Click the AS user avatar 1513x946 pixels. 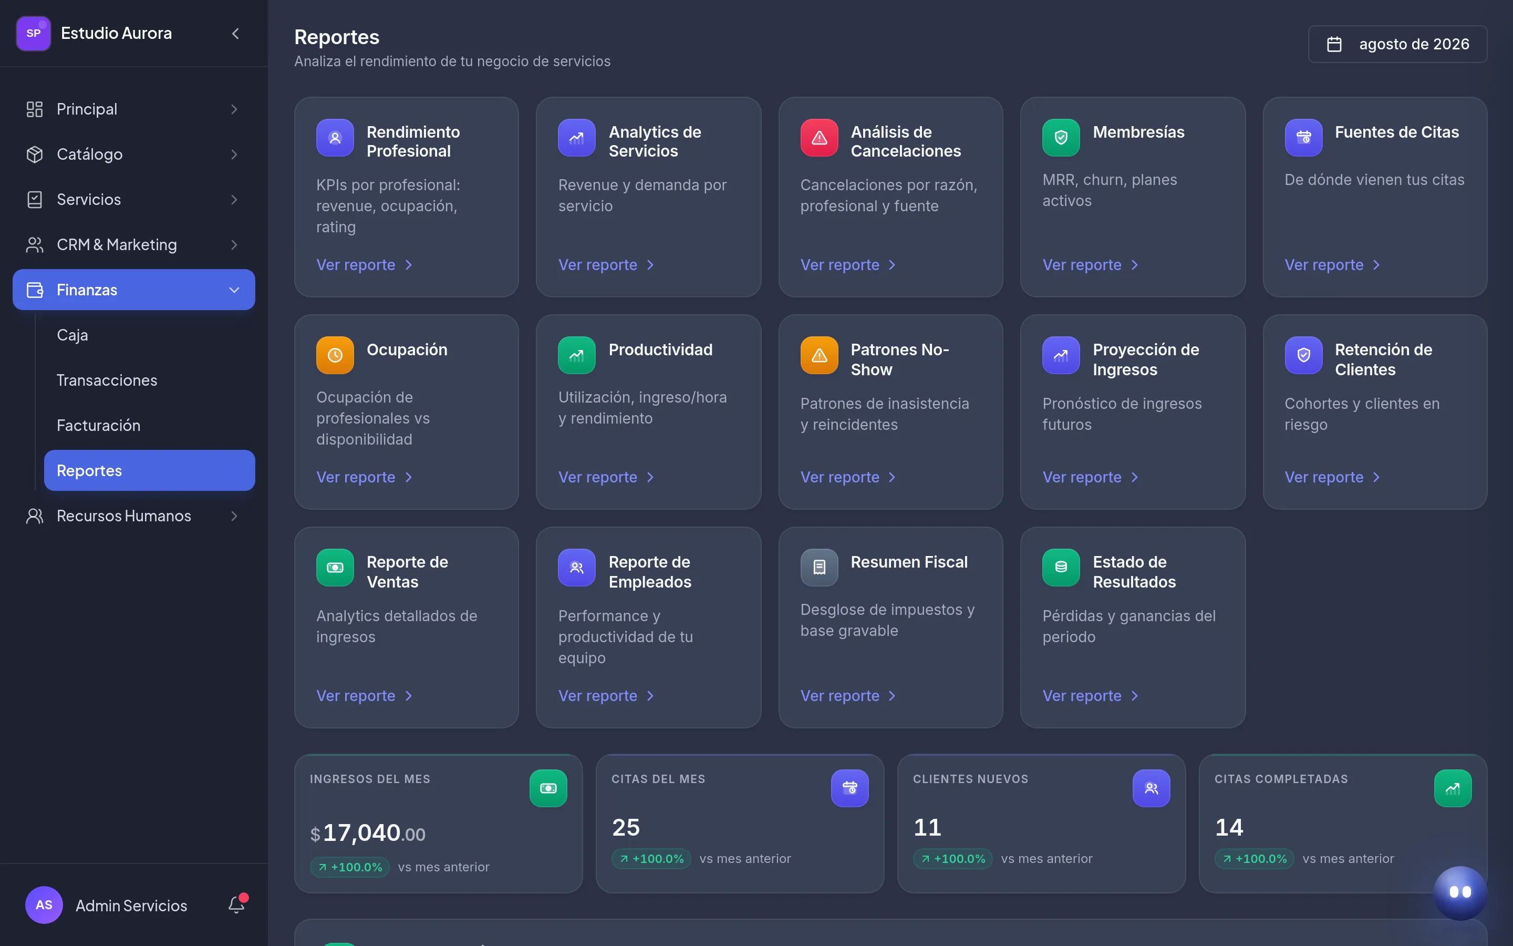pyautogui.click(x=44, y=904)
